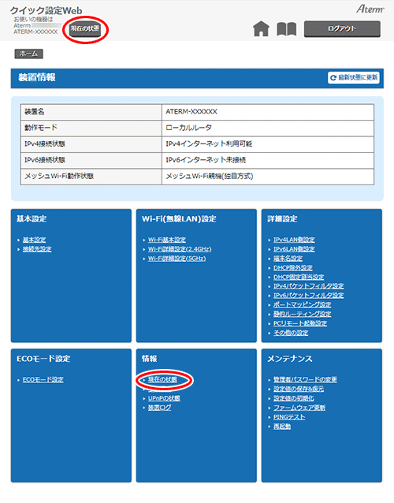Click the 再起動 link
This screenshot has height=503, width=394.
click(282, 427)
